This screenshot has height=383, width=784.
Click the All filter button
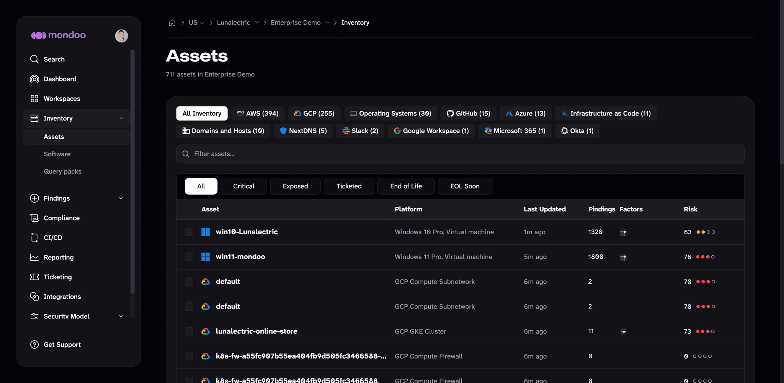[201, 186]
